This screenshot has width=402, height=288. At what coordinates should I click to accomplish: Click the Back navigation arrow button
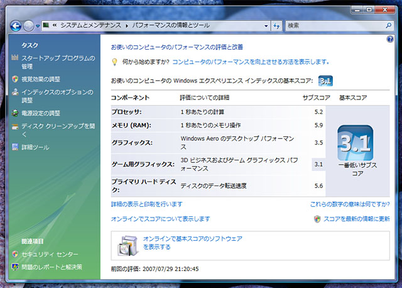[16, 26]
